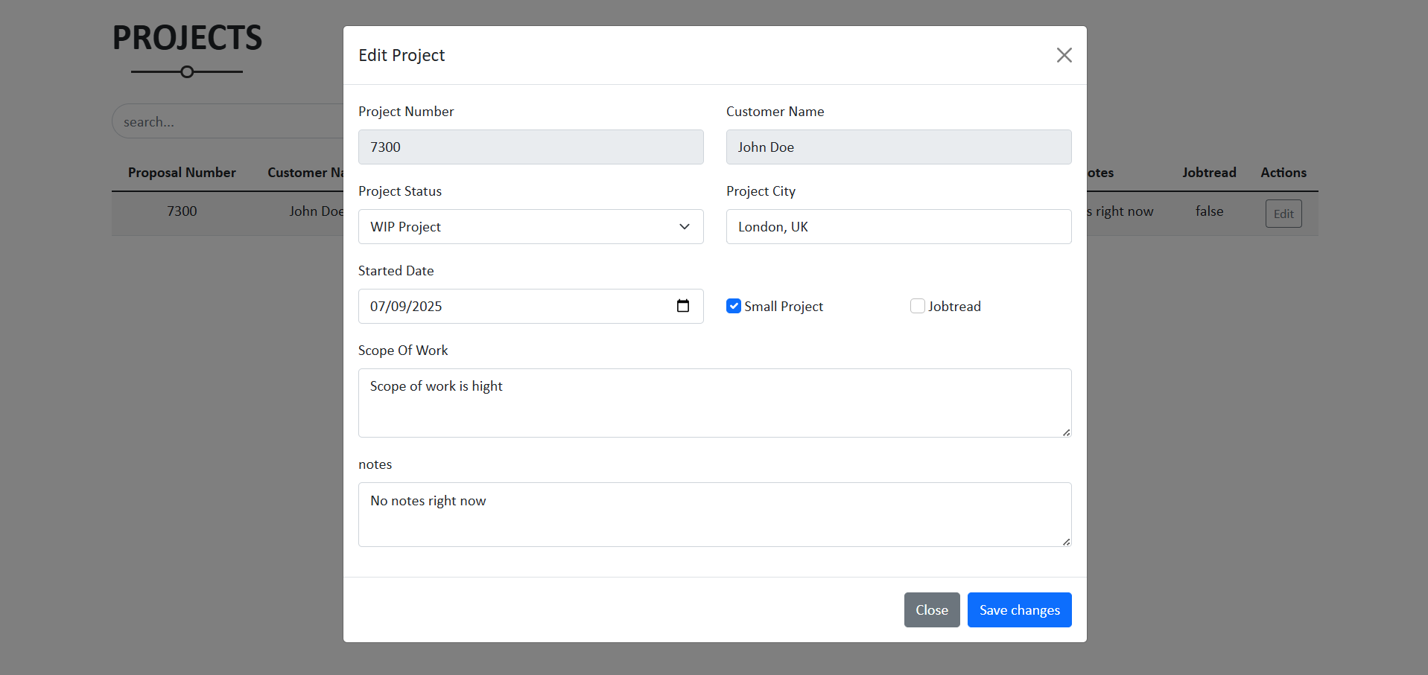Viewport: 1428px width, 675px height.
Task: Click the Started Date field showing 07/09/2025
Action: [514, 307]
